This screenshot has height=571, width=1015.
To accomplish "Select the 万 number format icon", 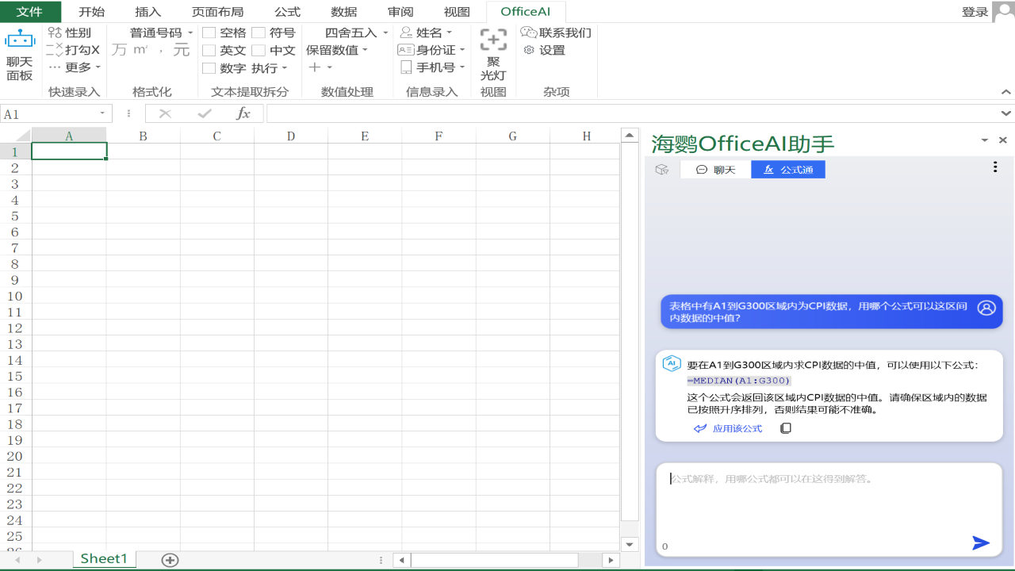I will pos(121,49).
